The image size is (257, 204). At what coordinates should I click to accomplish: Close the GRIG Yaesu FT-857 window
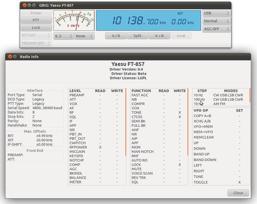25,5
